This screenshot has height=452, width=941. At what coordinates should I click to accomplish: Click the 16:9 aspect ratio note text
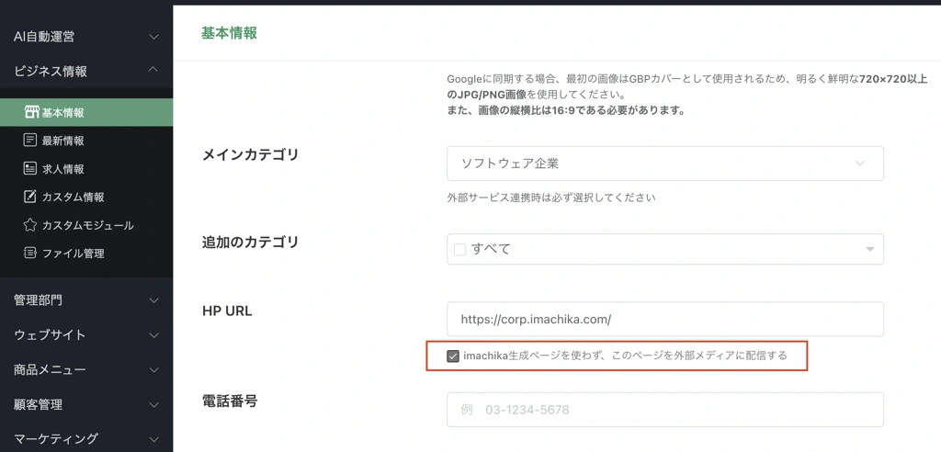(566, 110)
